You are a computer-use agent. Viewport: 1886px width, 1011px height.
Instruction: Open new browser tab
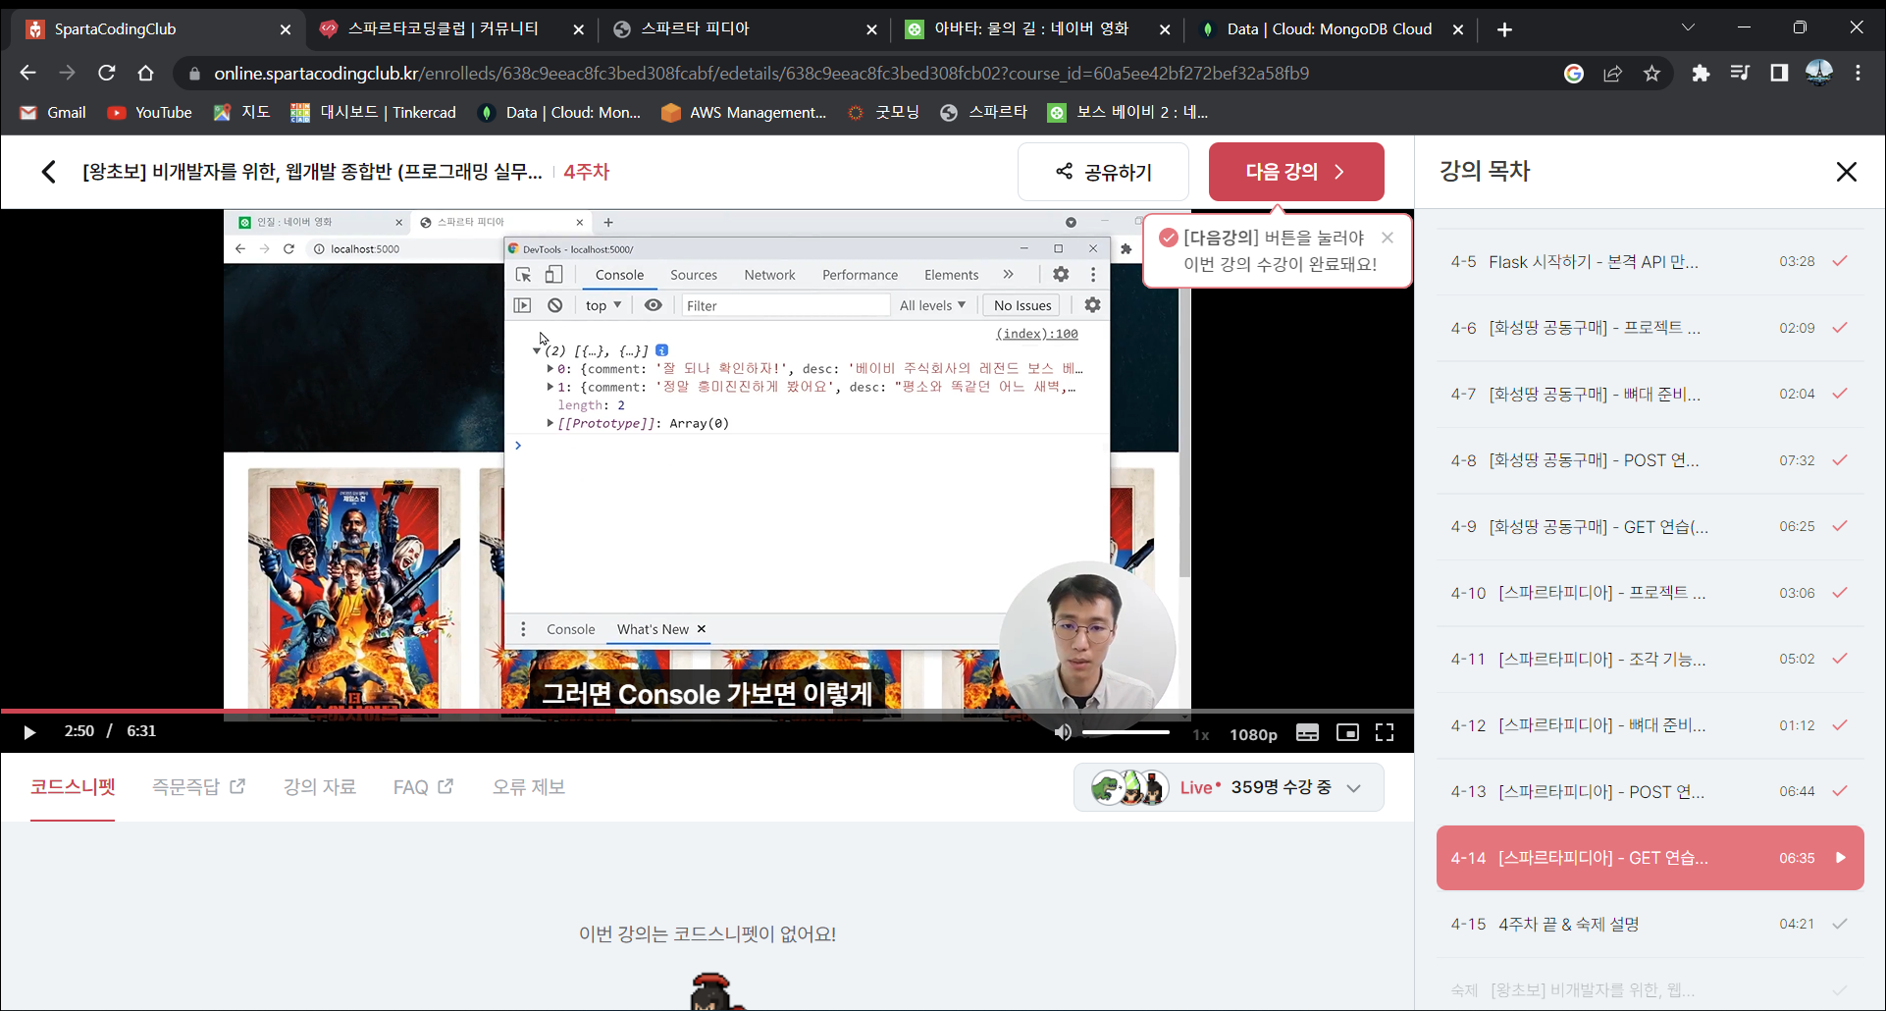click(x=1504, y=29)
